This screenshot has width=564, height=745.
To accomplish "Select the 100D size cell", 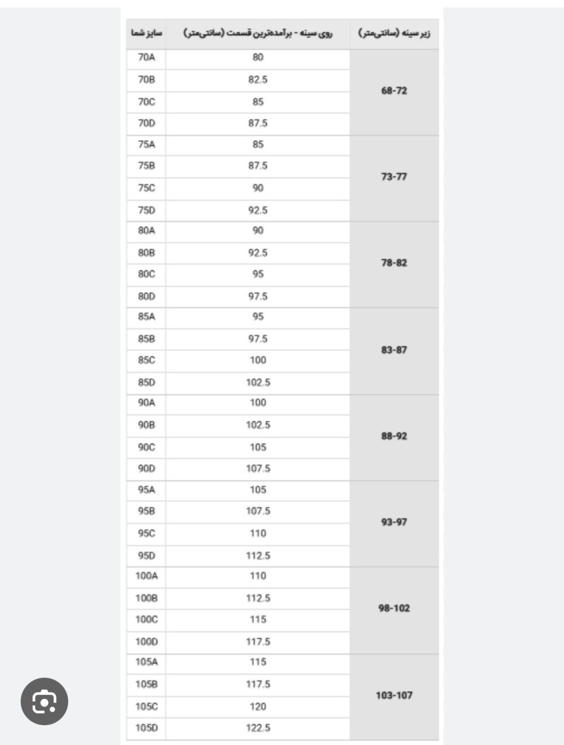I will tap(146, 642).
